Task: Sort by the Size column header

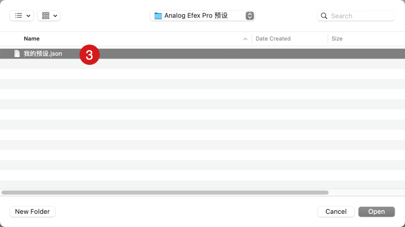Action: [x=337, y=38]
